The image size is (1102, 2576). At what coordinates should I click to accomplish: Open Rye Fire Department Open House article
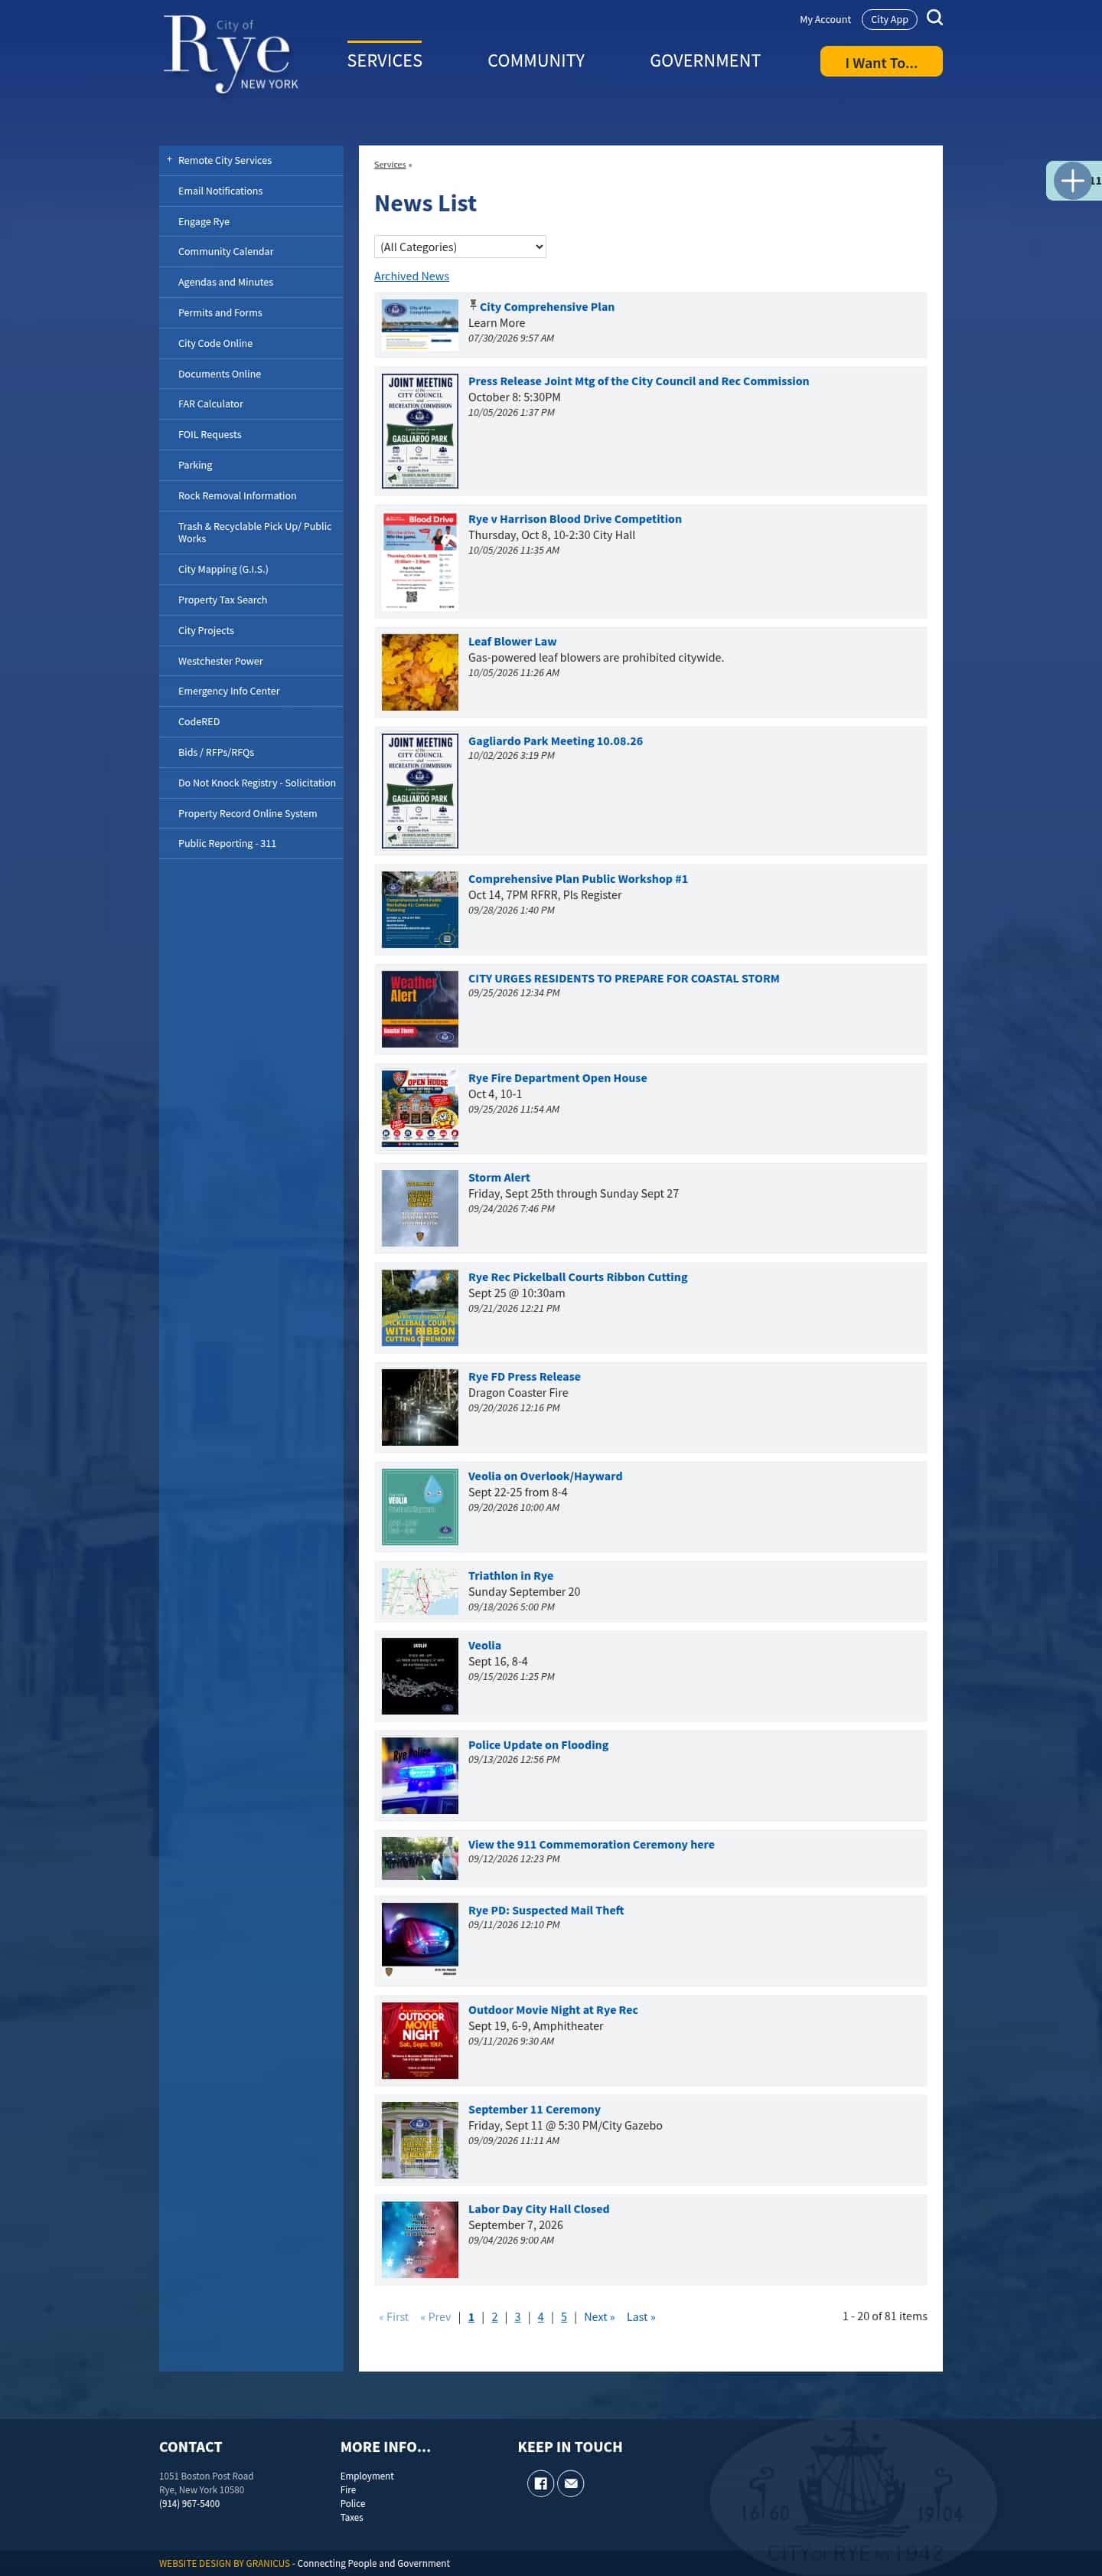557,1078
